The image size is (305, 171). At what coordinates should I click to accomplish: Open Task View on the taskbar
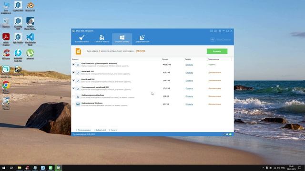[11, 168]
